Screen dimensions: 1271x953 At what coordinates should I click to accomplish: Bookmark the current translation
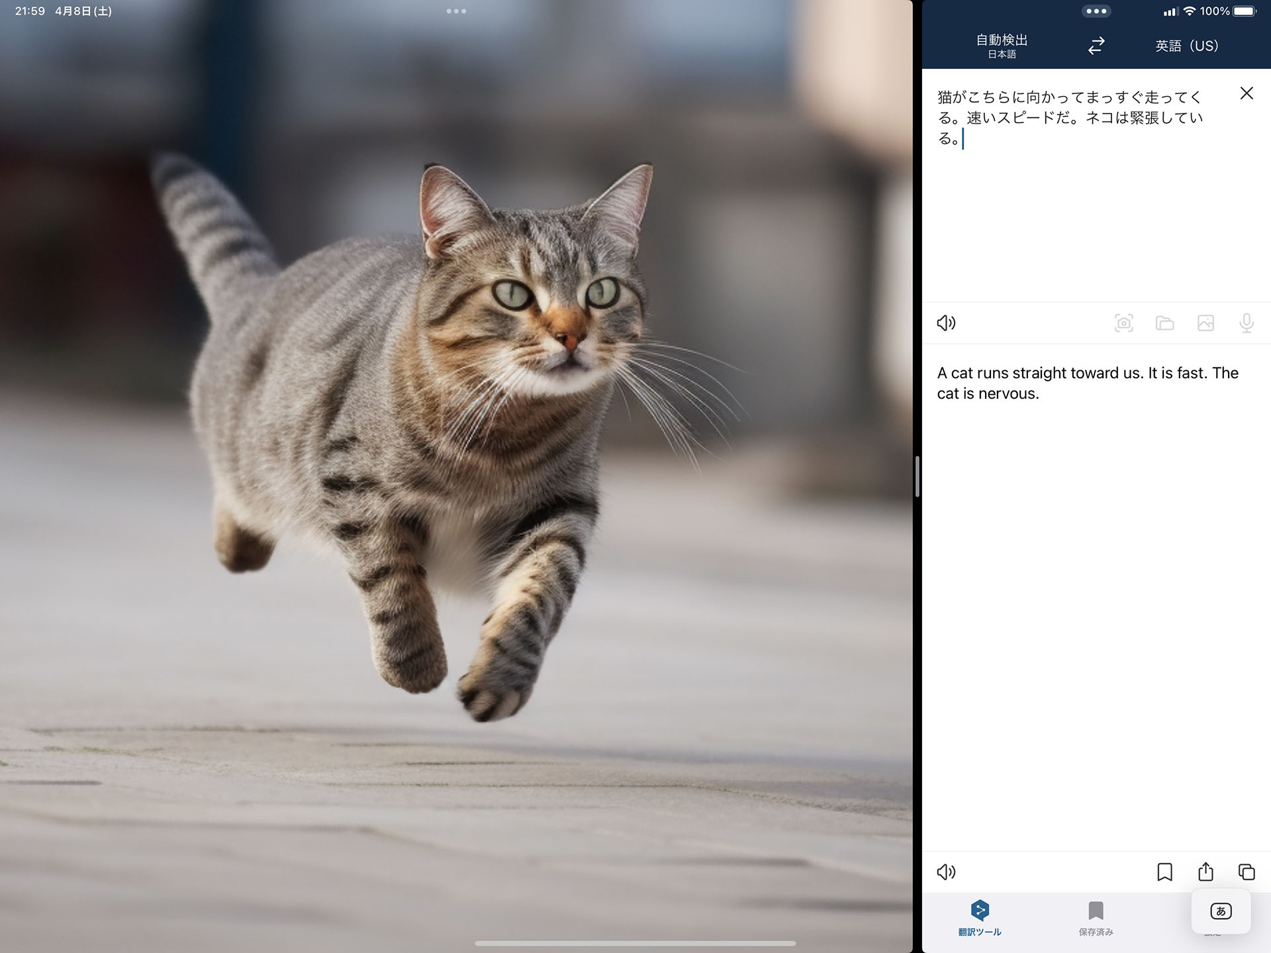[x=1164, y=872]
